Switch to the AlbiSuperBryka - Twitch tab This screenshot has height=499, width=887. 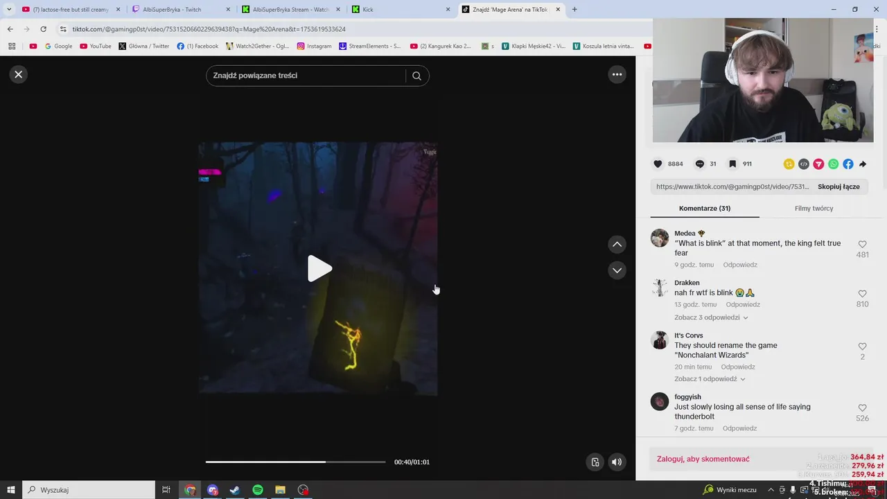point(182,10)
